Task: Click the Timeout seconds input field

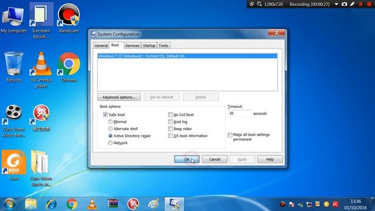Action: pos(239,113)
